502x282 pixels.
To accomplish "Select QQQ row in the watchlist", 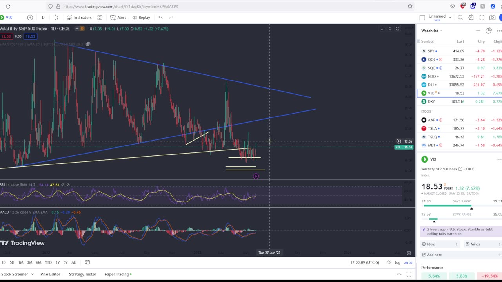I will (x=459, y=60).
